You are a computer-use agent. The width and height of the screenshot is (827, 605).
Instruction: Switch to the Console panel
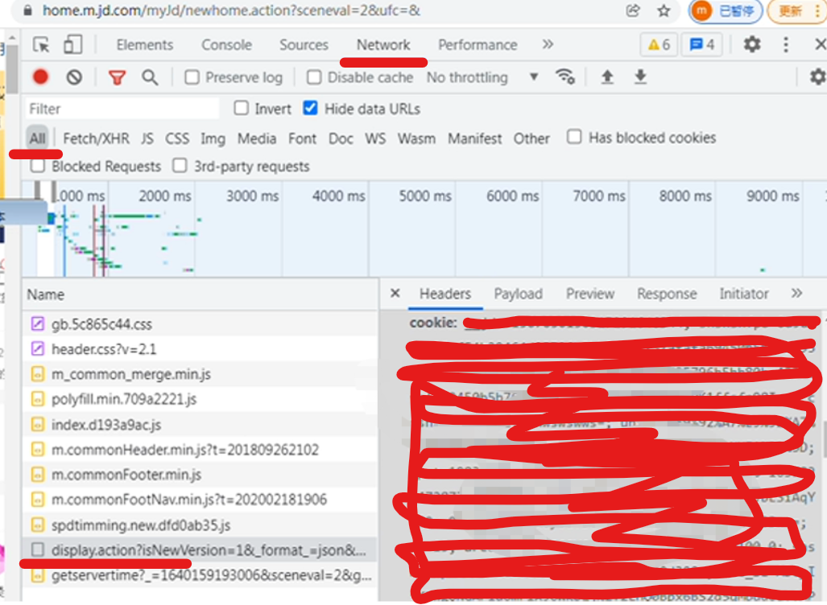click(226, 45)
